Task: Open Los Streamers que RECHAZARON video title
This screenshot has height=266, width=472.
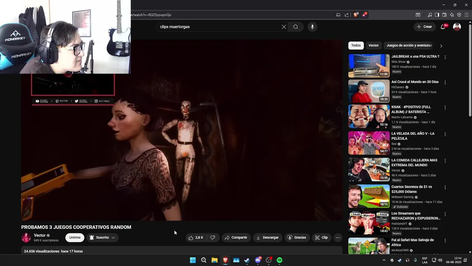Action: (x=416, y=216)
